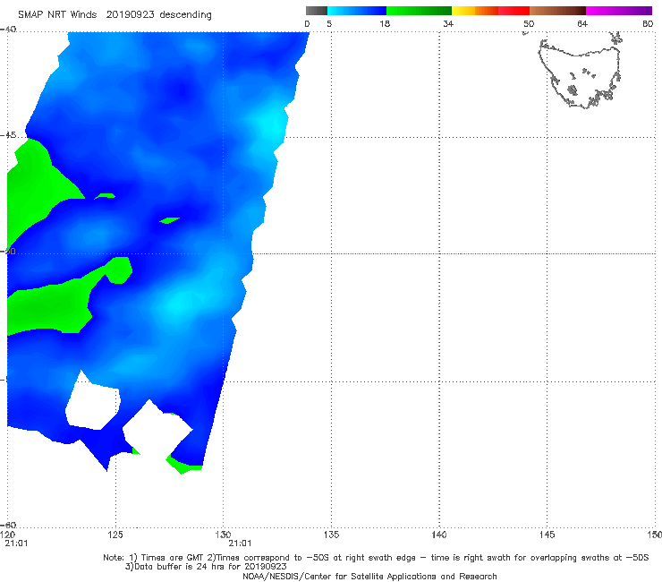The height and width of the screenshot is (582, 662).
Task: Click the longitude label "135"
Action: (x=331, y=535)
